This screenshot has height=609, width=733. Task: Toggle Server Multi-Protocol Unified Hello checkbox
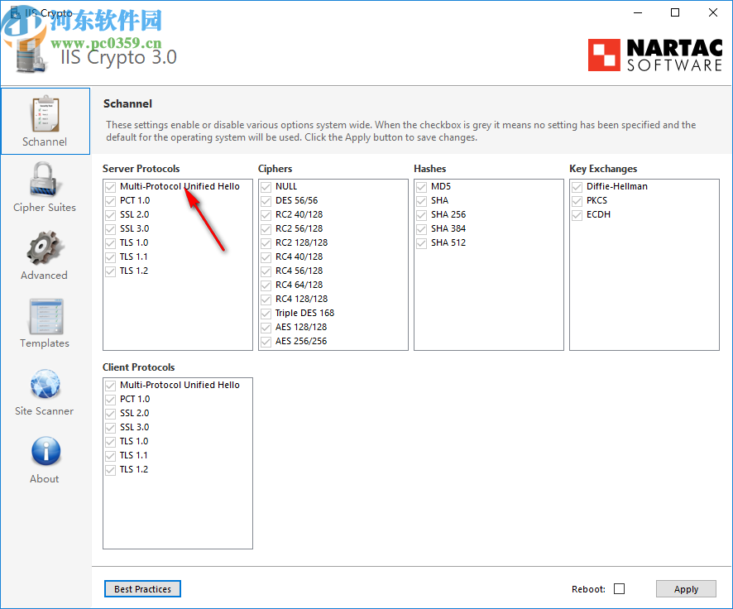(x=110, y=187)
